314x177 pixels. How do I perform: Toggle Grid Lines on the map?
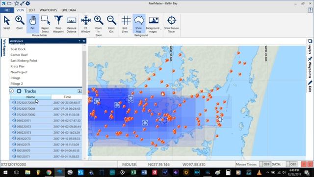tap(126, 24)
